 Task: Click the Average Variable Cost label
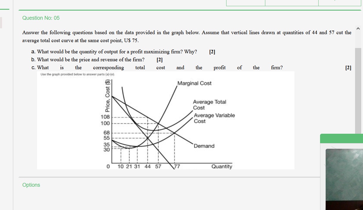(214, 118)
